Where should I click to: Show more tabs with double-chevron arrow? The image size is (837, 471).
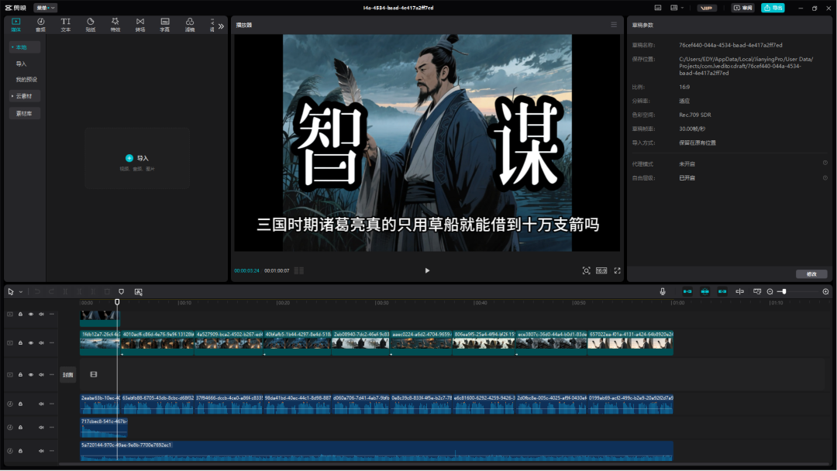click(221, 26)
